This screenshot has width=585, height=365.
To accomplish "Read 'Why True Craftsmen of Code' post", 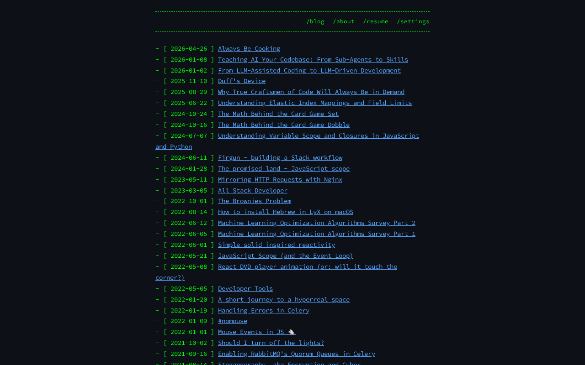I will (311, 92).
